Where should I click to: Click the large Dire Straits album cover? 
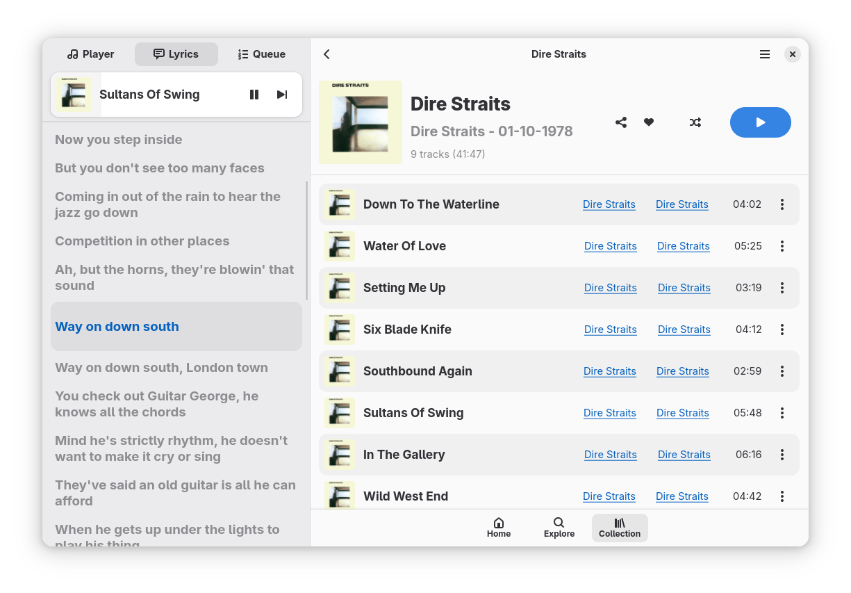tap(361, 122)
